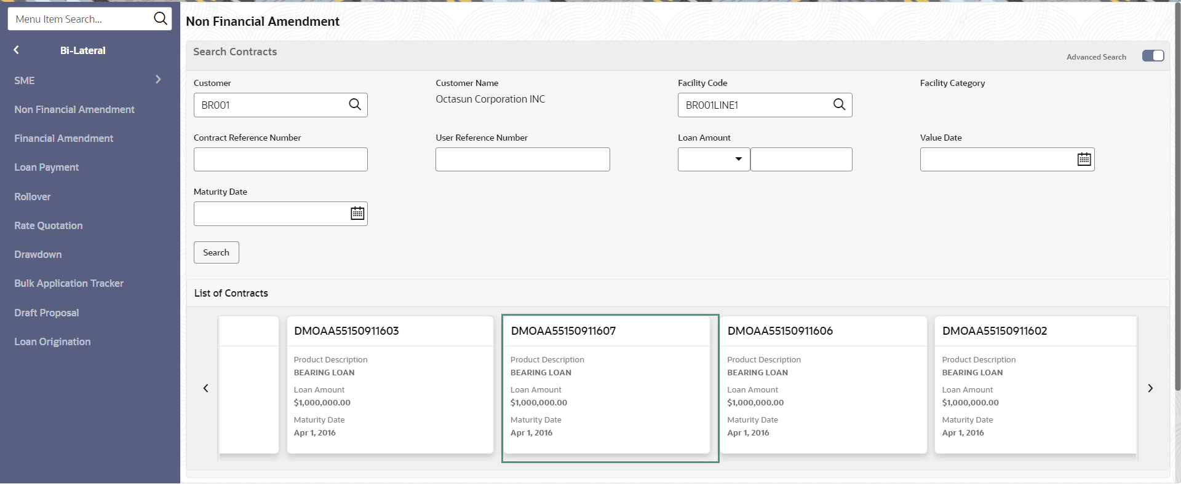Select contract card DMOAA55150911607
Image resolution: width=1181 pixels, height=484 pixels.
[x=607, y=385]
